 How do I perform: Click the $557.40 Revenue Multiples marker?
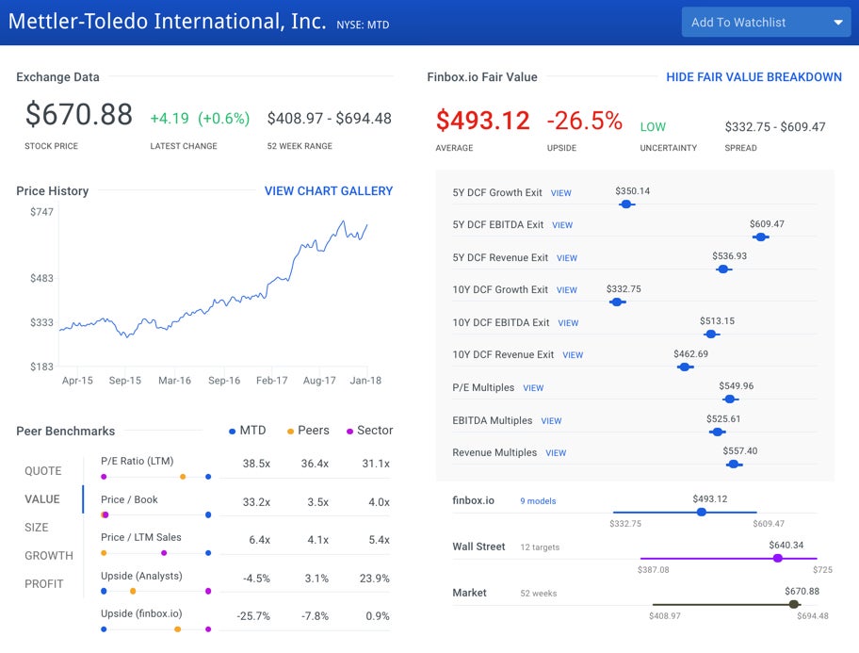pos(734,465)
